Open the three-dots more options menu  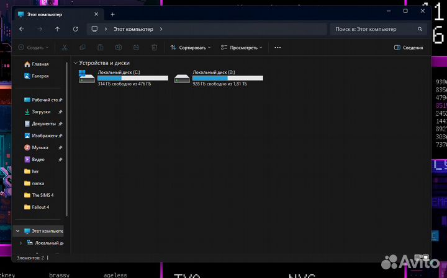[x=278, y=48]
